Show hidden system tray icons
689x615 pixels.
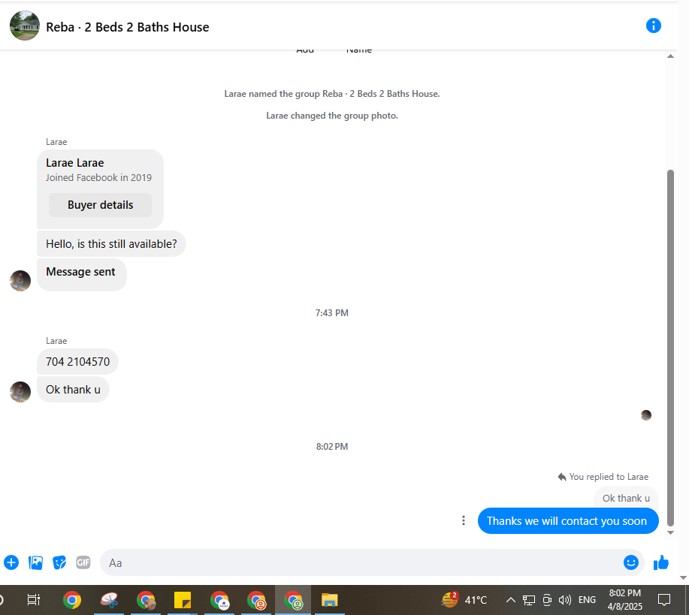point(511,600)
